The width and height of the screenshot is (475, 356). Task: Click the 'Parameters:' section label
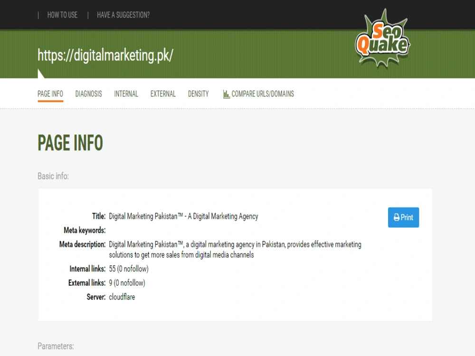point(56,346)
